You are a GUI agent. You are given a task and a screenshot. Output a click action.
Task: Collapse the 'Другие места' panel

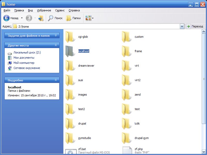(x=56, y=45)
